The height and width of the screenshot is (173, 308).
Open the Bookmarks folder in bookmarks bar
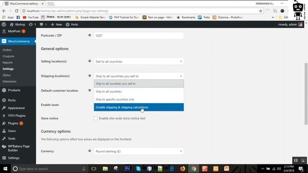pos(186,17)
